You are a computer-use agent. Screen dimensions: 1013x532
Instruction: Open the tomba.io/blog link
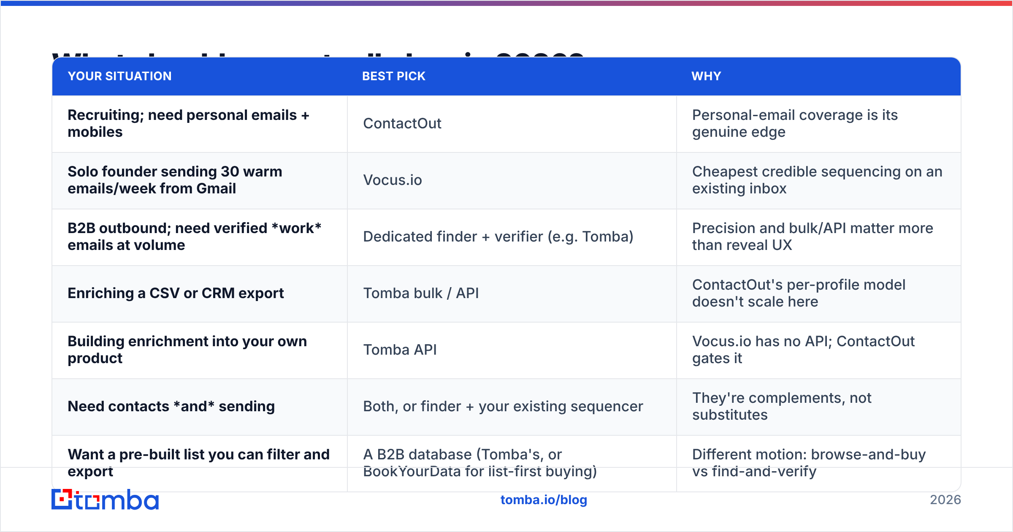pyautogui.click(x=544, y=500)
